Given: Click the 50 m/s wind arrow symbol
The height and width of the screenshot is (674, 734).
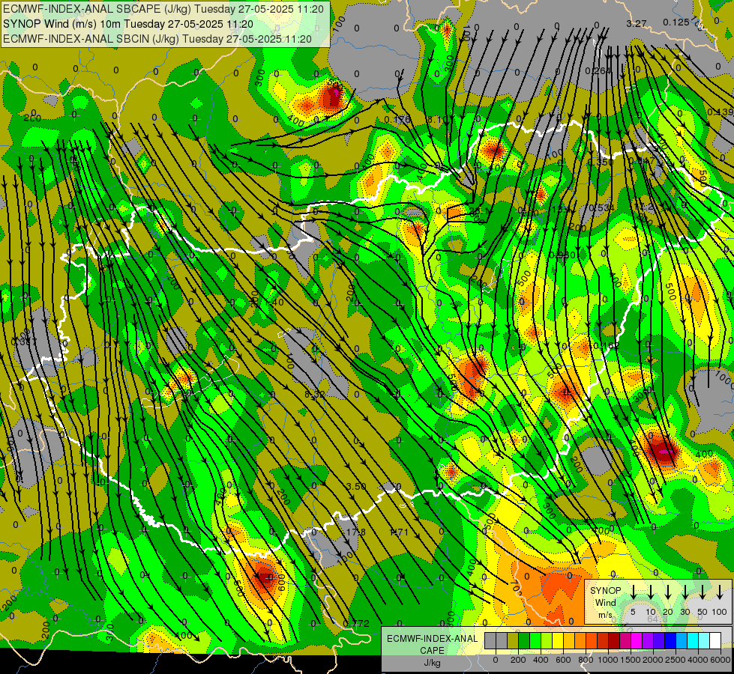Looking at the screenshot, I should click(703, 592).
